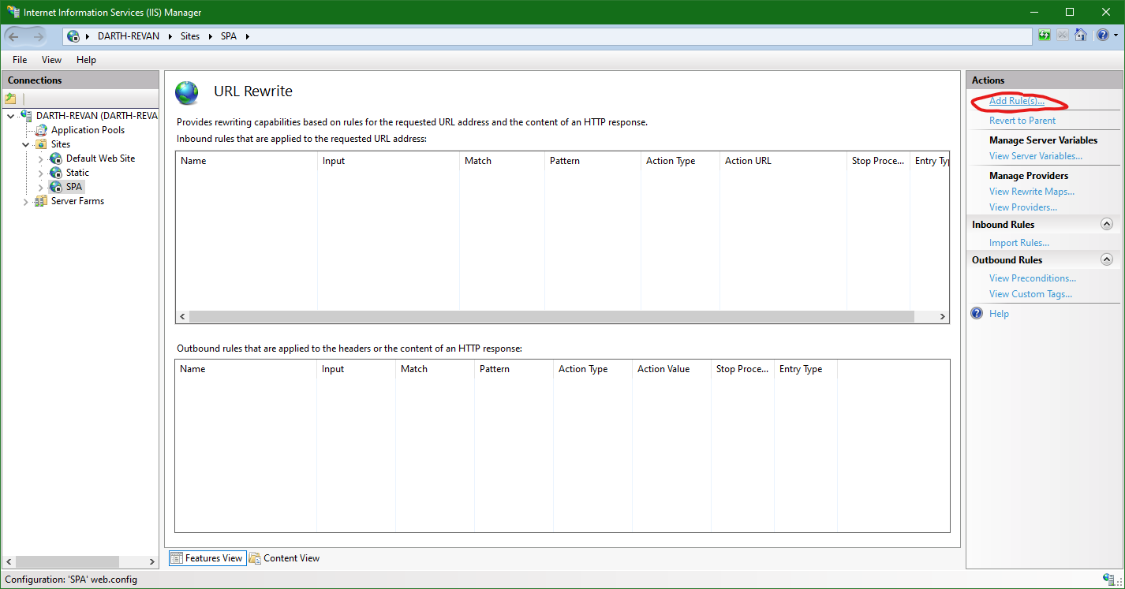Collapse the Sites tree node
The height and width of the screenshot is (589, 1125).
click(x=25, y=144)
